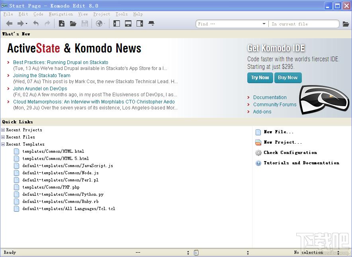
Task: Click the Save floppy disk icon
Action: [85, 23]
